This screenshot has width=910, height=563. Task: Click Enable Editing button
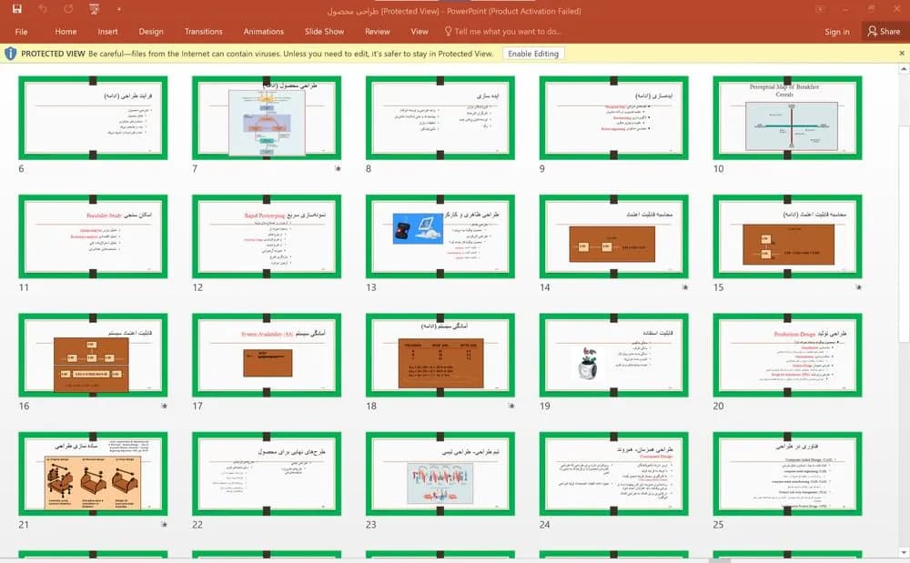(x=532, y=54)
